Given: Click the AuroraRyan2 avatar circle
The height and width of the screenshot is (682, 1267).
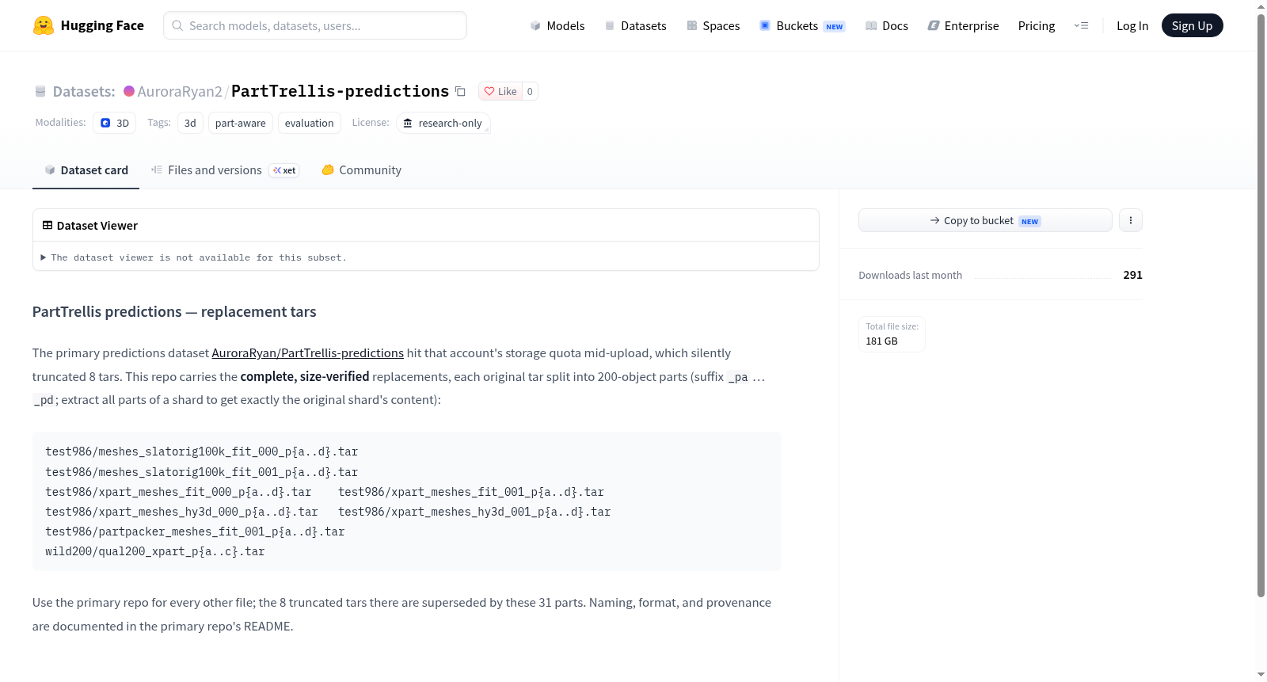Looking at the screenshot, I should point(129,91).
